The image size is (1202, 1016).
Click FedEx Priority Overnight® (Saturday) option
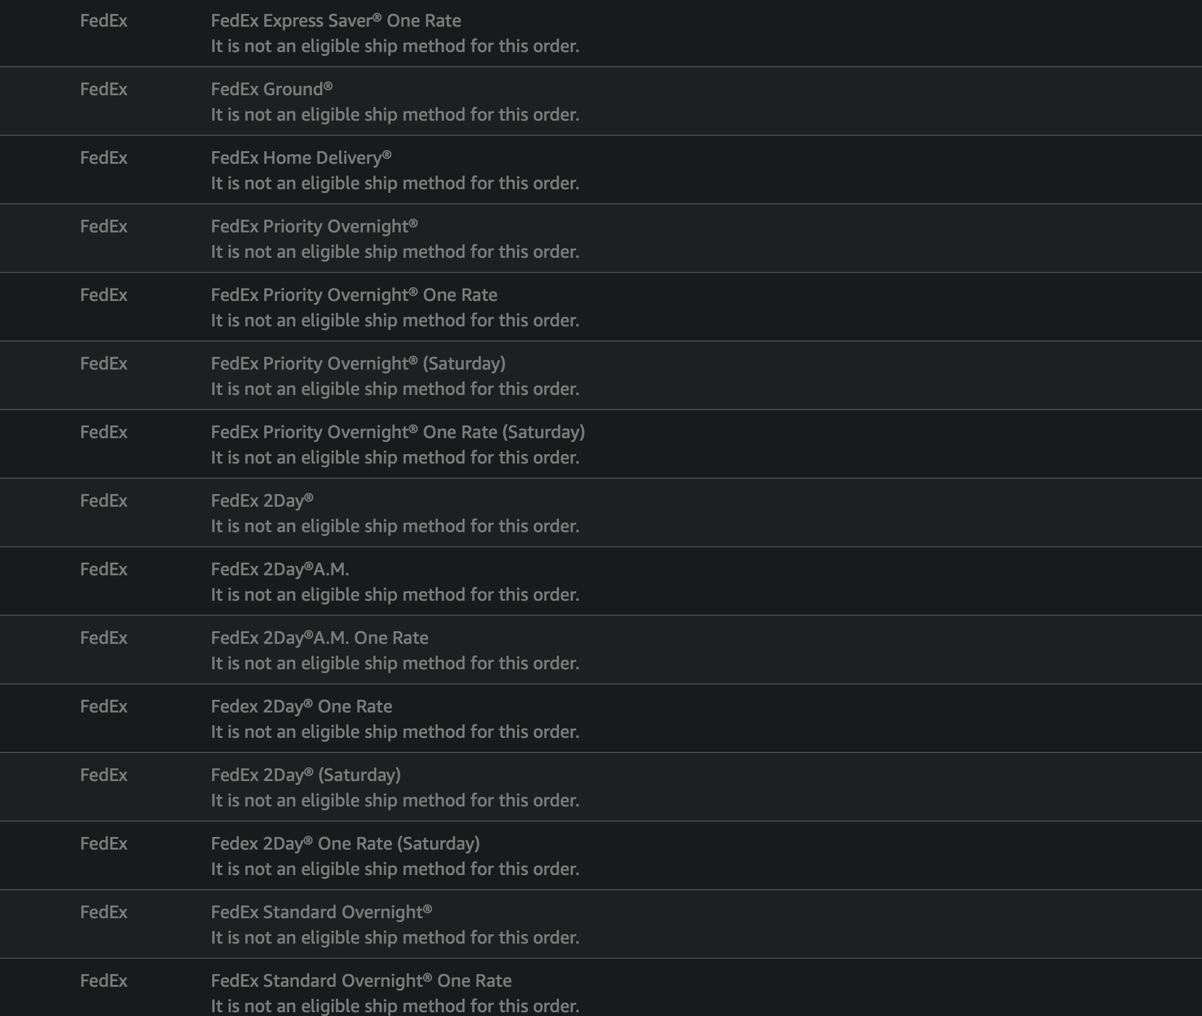pos(358,363)
